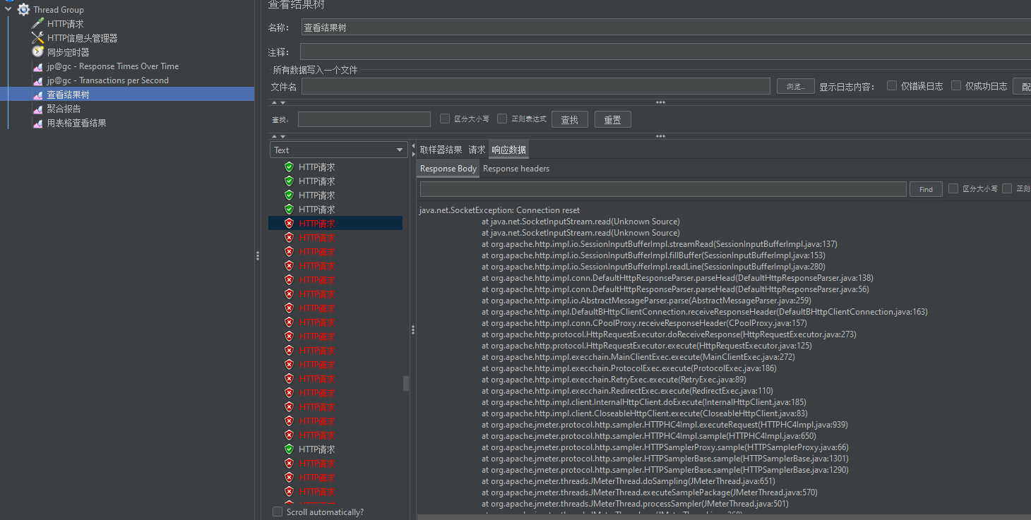Click the 查找 search button

click(x=570, y=120)
